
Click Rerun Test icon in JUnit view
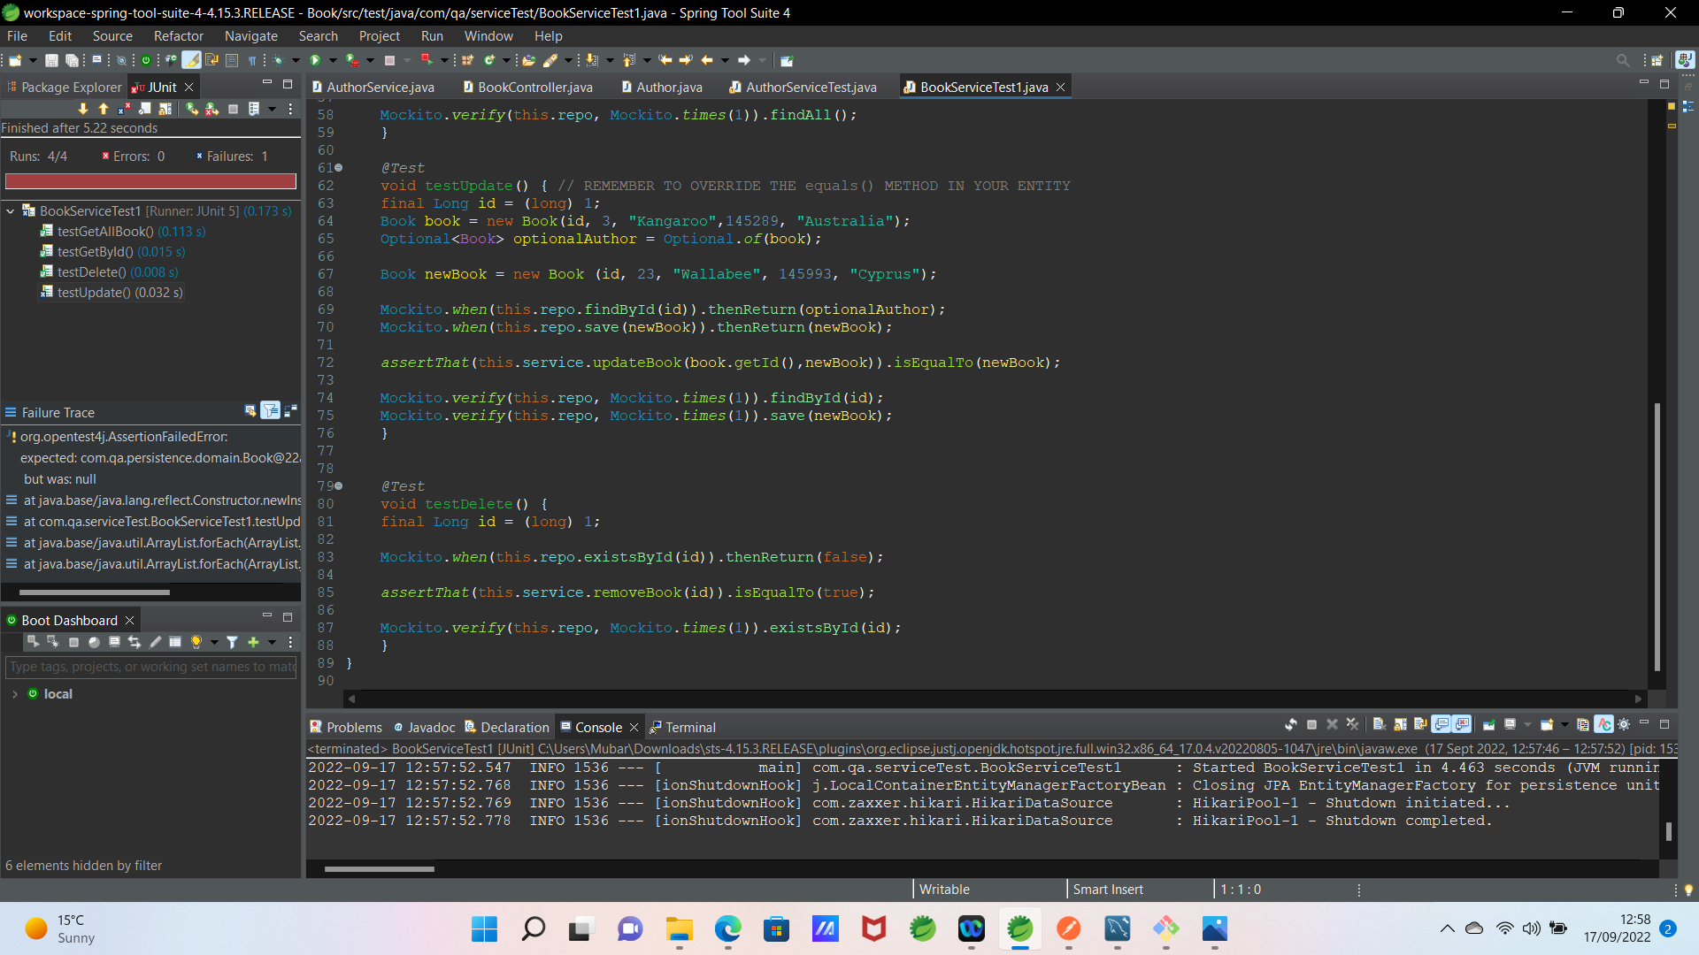pos(192,109)
